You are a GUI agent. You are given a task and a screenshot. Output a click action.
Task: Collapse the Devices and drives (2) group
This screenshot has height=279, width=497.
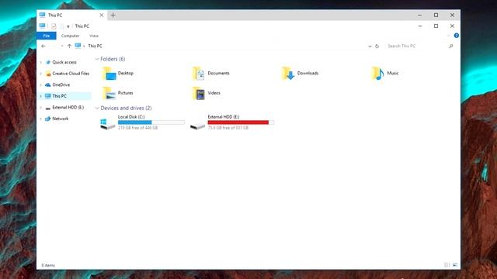pos(97,108)
